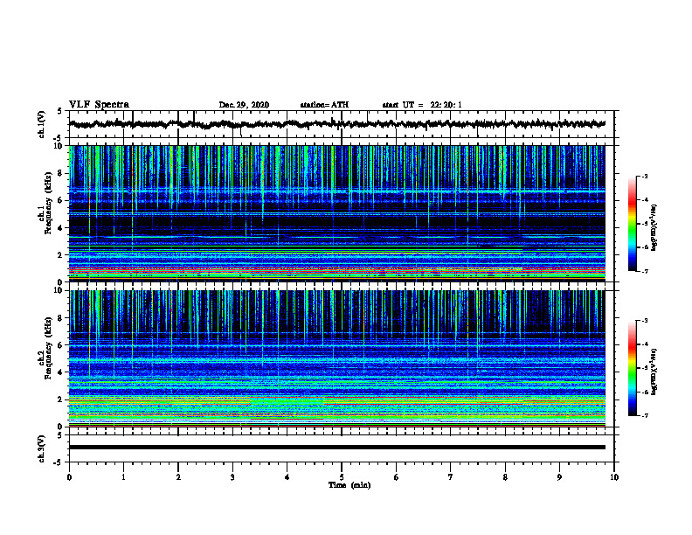Click the "station= ATH" header label
Screen dimensions: 692x535
[x=324, y=105]
